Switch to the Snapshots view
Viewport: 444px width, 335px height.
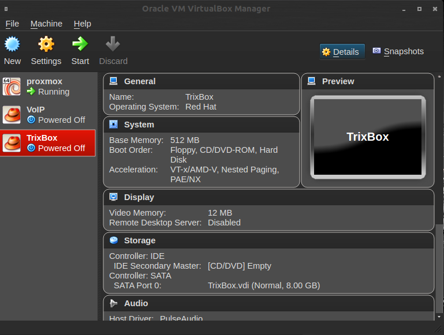tap(398, 51)
